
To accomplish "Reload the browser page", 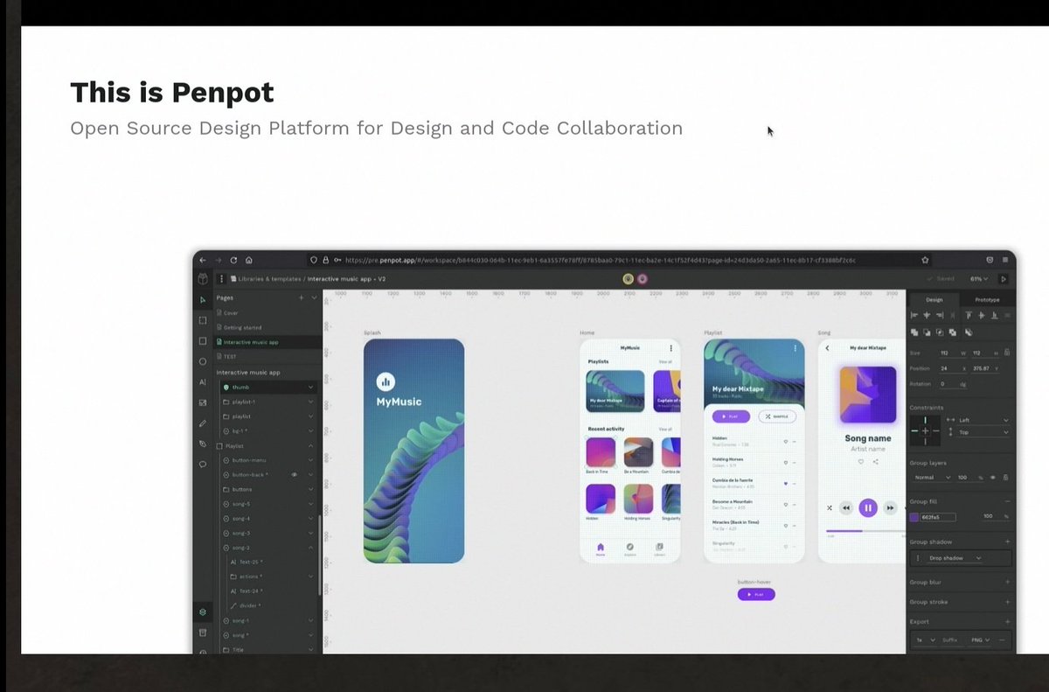I will pyautogui.click(x=233, y=260).
